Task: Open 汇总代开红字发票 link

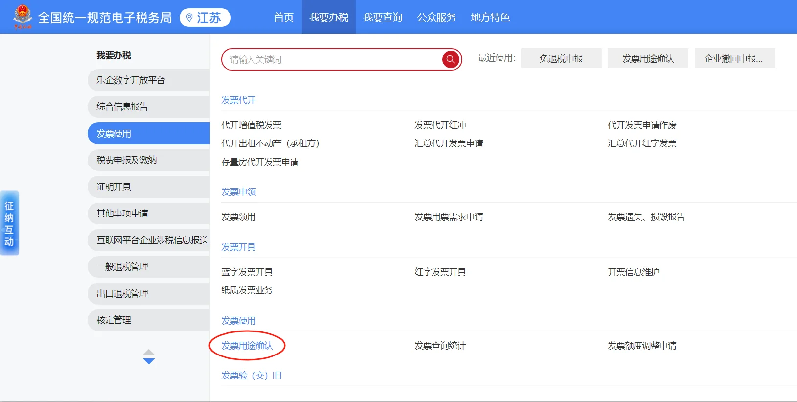Action: click(x=642, y=143)
